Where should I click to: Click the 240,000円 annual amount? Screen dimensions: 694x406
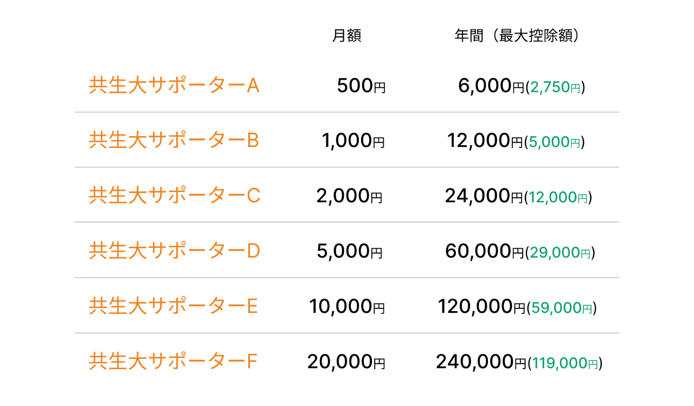481,362
